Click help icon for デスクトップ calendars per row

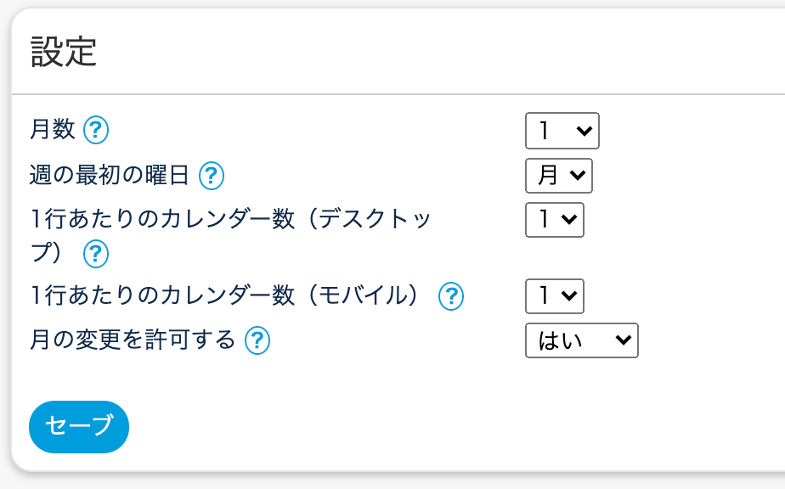coord(96,253)
